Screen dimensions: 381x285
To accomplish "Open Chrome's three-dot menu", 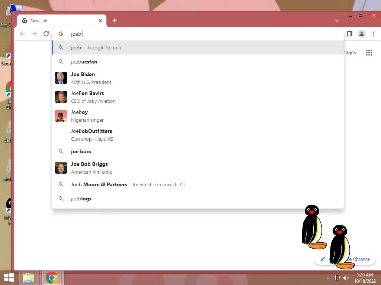I will tap(374, 34).
